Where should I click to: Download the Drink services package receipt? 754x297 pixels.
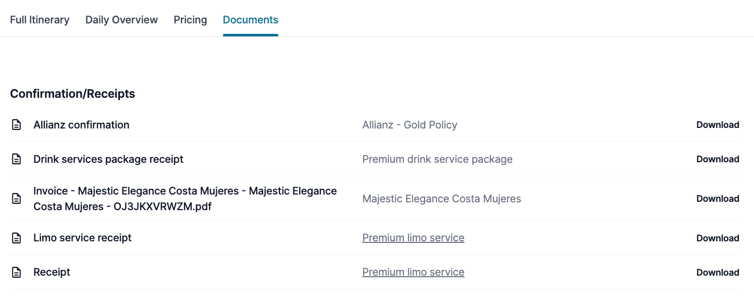[718, 159]
